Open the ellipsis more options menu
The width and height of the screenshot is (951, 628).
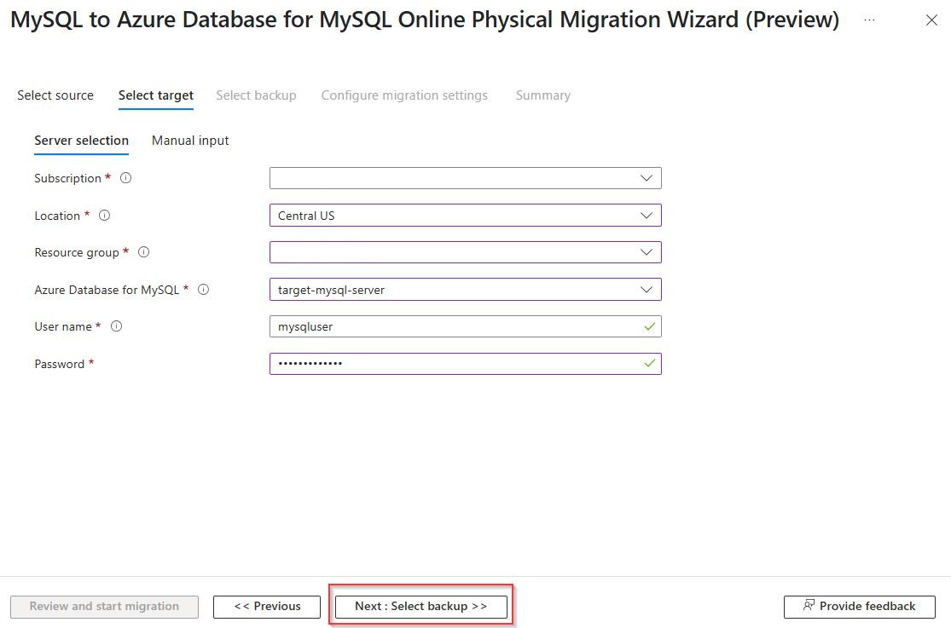pyautogui.click(x=869, y=20)
